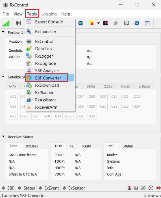
Task: Open the dropdown arrow beside the flag icon
Action: click(98, 23)
